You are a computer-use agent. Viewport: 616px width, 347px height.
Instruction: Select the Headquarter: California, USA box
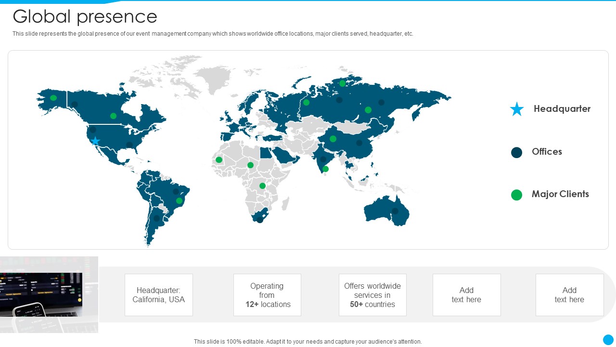point(159,295)
